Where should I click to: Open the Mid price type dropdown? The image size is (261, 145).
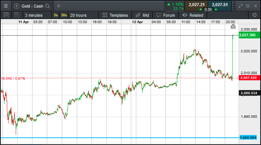click(142, 15)
